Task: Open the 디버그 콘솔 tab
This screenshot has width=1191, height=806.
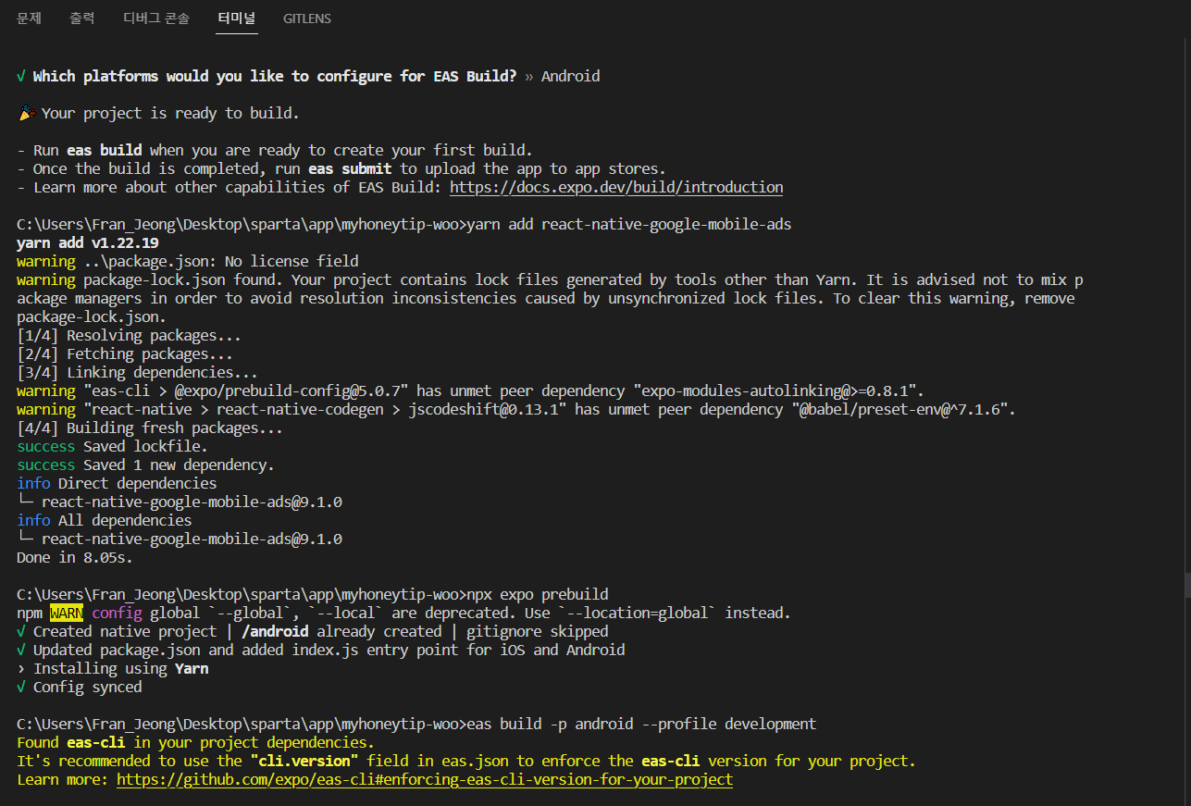Action: (x=155, y=18)
